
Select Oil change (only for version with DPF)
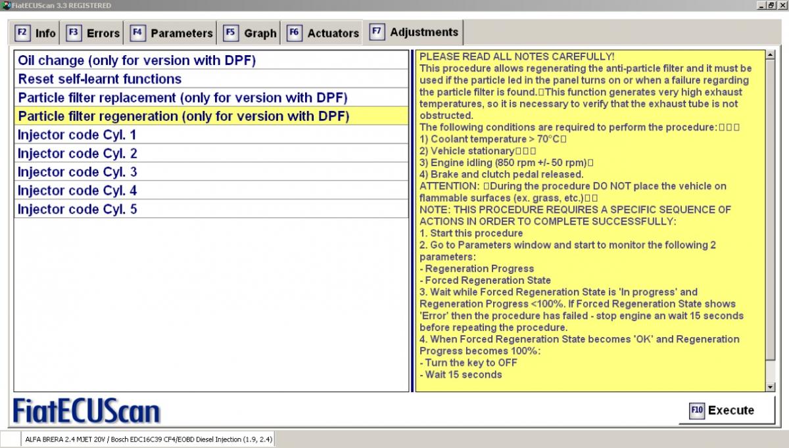point(211,60)
